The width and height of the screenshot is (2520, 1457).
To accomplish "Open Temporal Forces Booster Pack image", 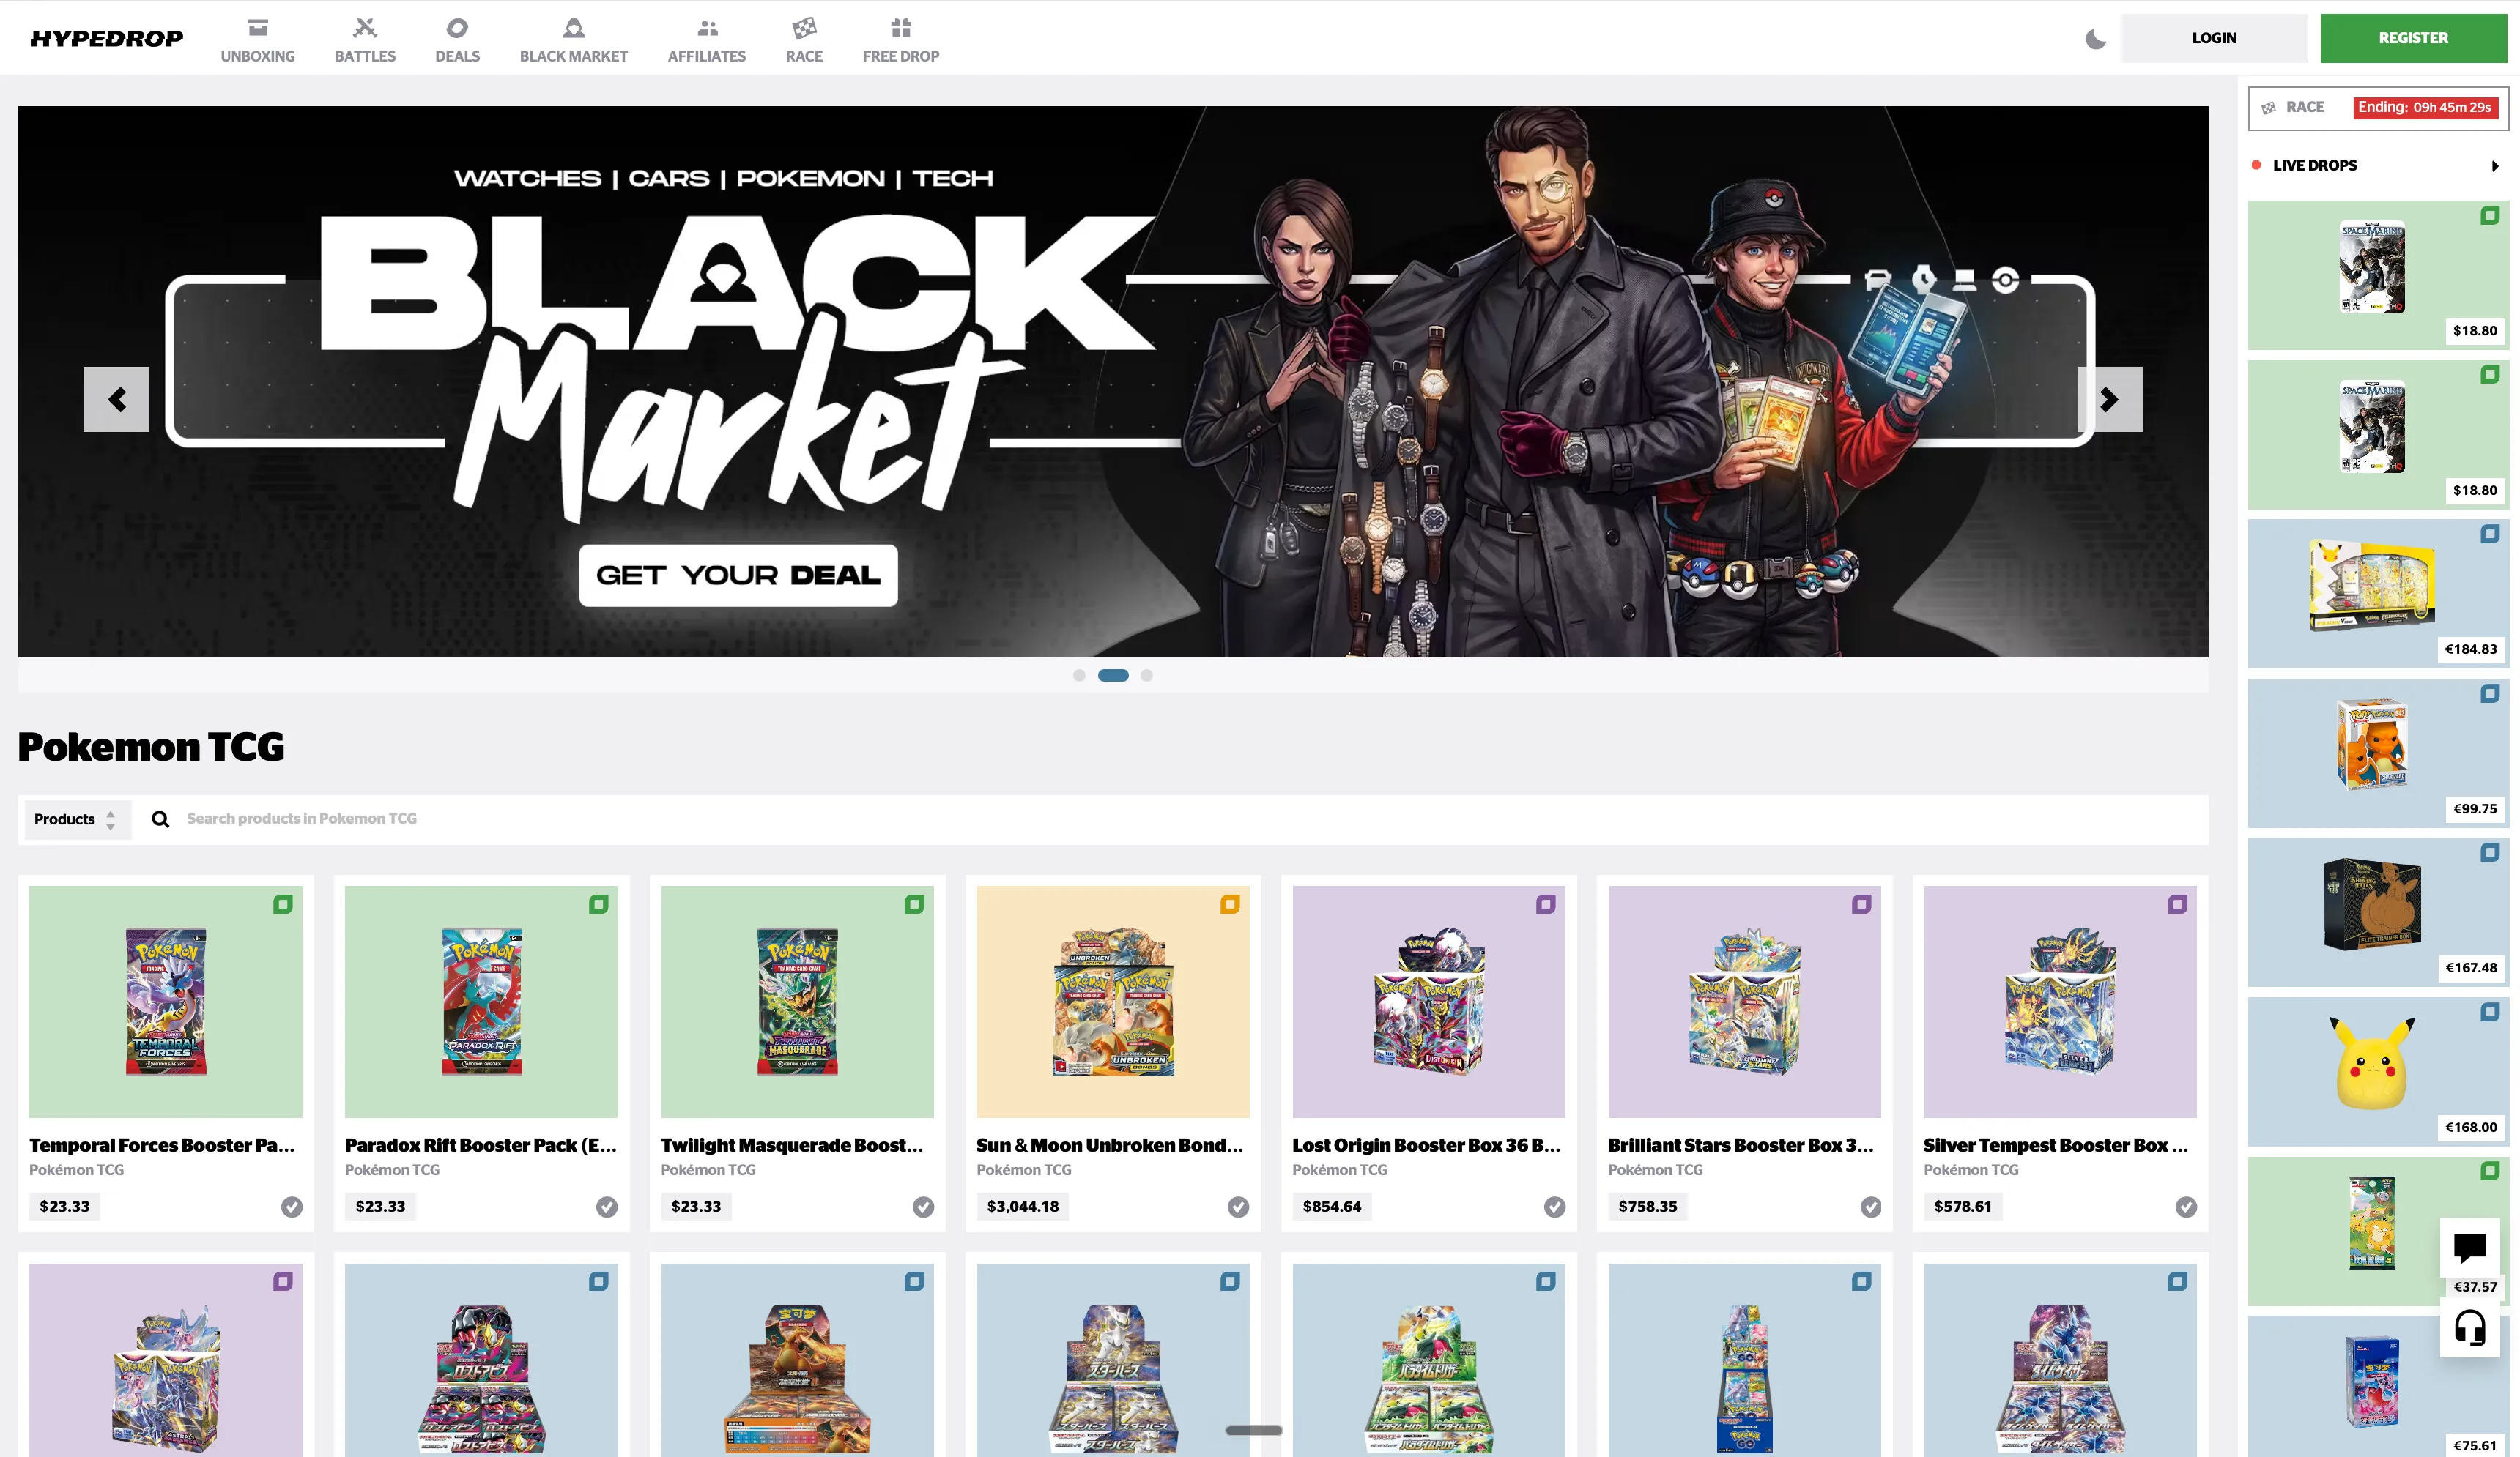I will (165, 1002).
